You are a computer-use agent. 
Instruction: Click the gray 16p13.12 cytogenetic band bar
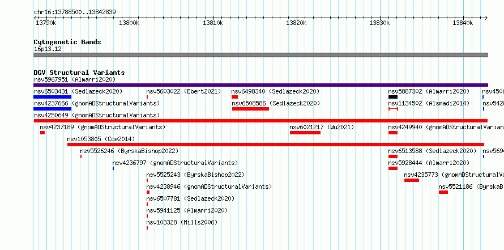(260, 55)
